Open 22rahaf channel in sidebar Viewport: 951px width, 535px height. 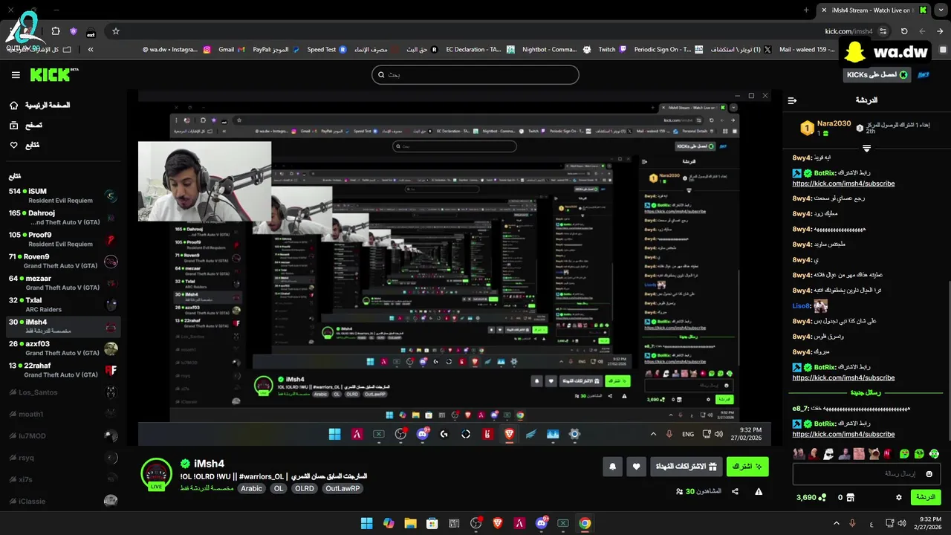point(63,370)
